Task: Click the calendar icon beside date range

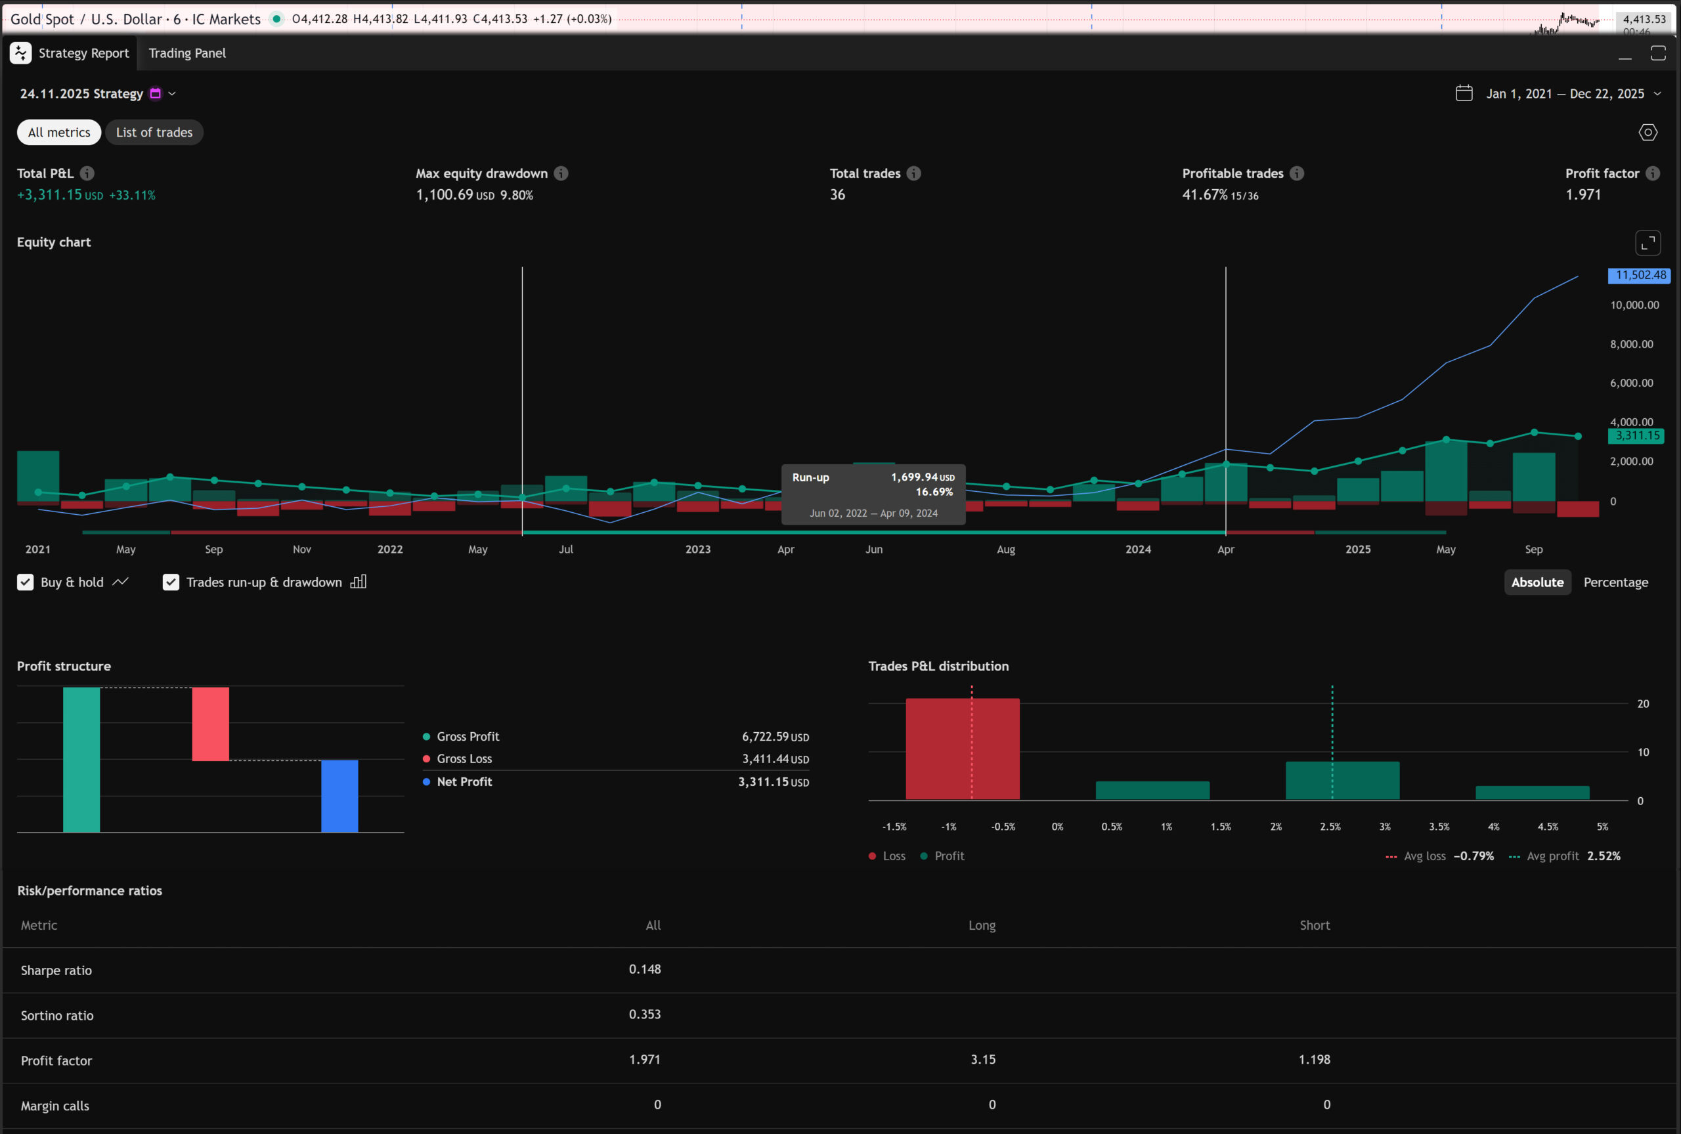Action: [1464, 93]
